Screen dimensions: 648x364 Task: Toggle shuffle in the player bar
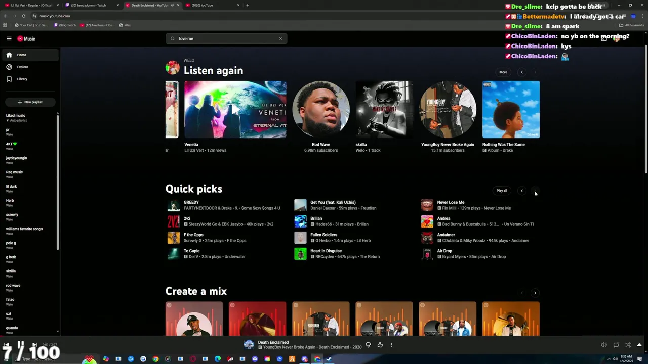click(x=628, y=345)
